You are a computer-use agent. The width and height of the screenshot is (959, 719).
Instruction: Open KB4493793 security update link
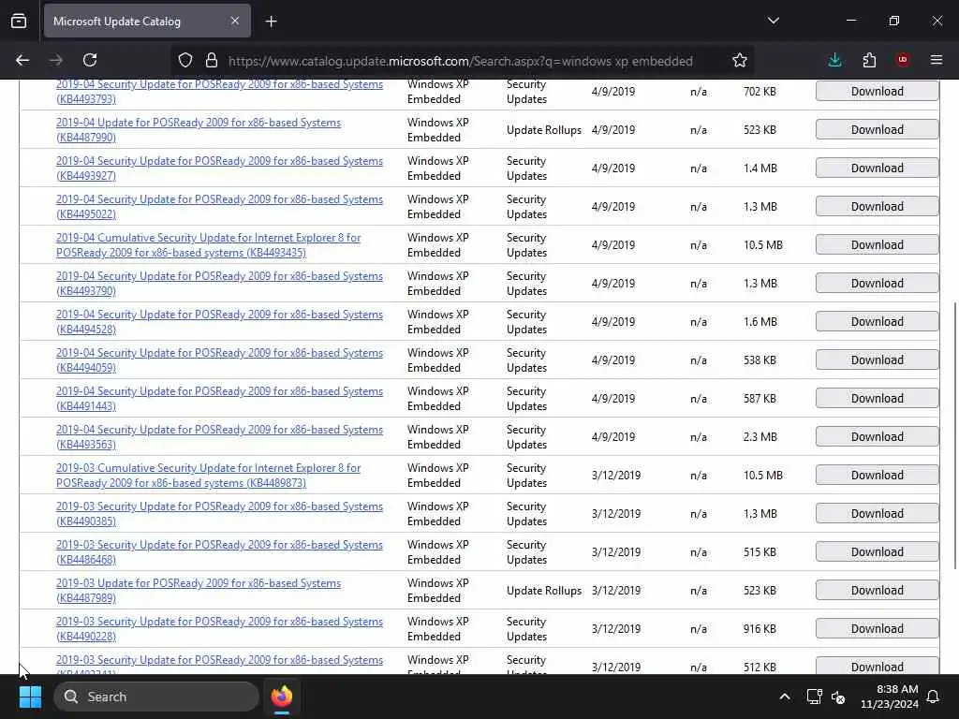pos(219,92)
